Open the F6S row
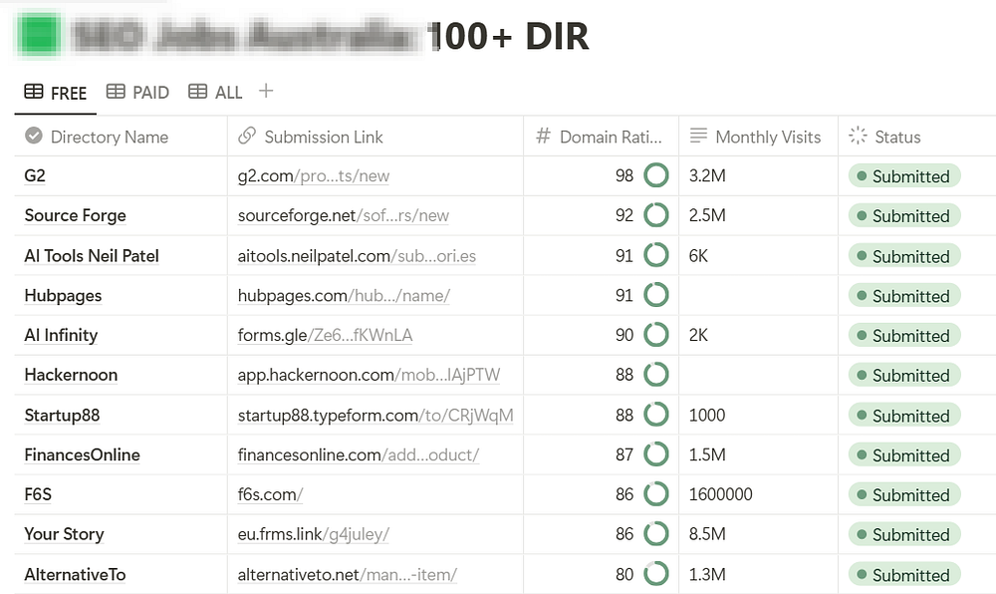This screenshot has width=996, height=594. 38,494
